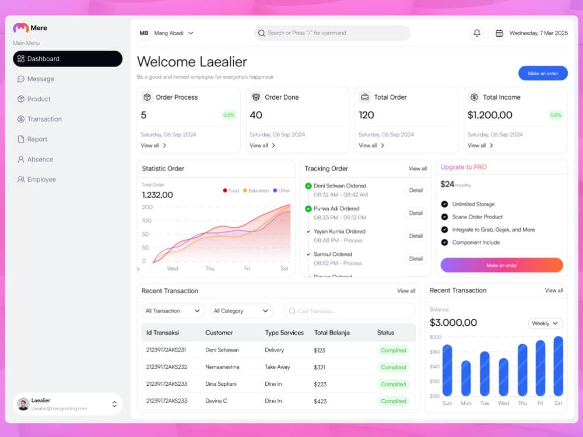583x437 pixels.
Task: Click the Mere logo icon
Action: coord(21,28)
